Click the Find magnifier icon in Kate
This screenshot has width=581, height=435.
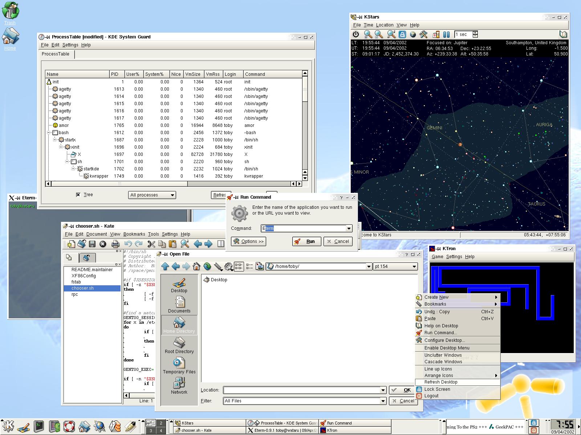tap(185, 244)
